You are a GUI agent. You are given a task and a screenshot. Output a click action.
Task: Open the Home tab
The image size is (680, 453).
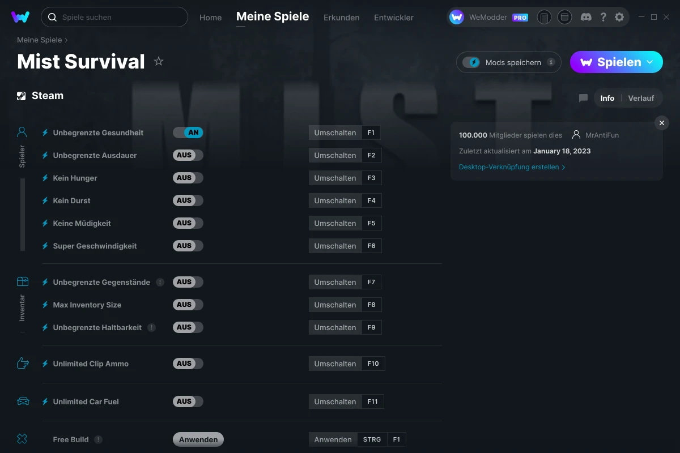click(211, 18)
